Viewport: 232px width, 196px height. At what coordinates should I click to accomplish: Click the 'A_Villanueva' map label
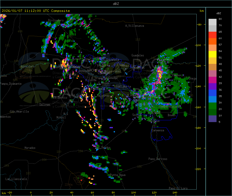[x=135, y=26]
